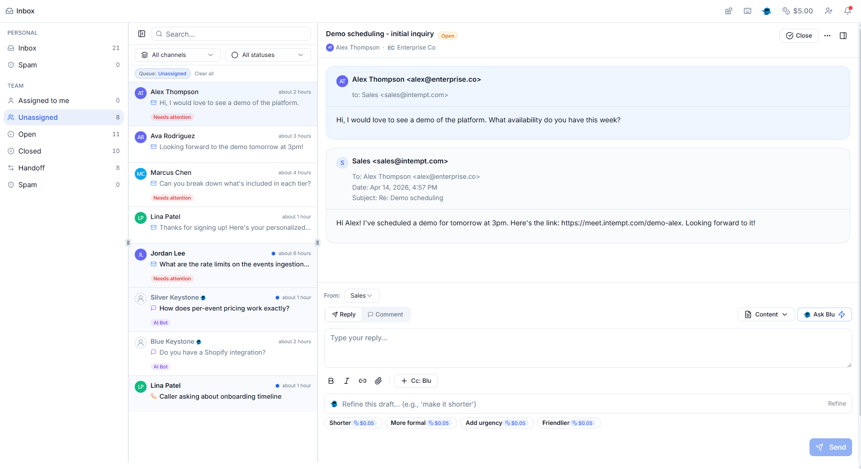Add Cc: Blu to the reply

[x=416, y=380]
